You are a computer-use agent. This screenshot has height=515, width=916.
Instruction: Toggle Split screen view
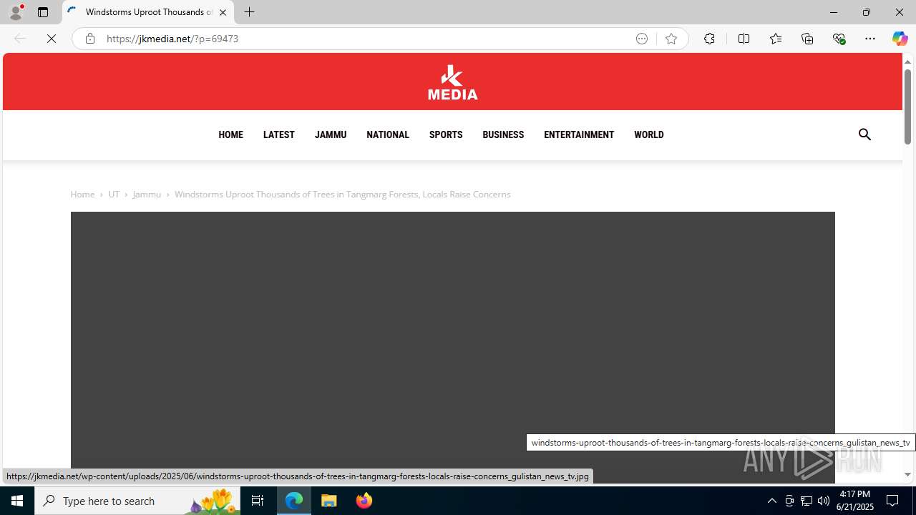[744, 39]
